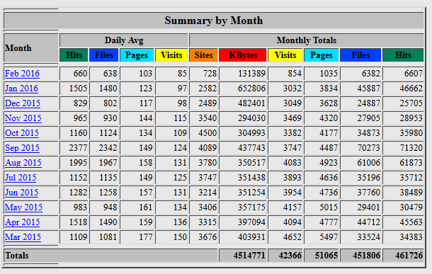This screenshot has width=432, height=274.
Task: Open the May 2015 monthly report link
Action: 23,207
